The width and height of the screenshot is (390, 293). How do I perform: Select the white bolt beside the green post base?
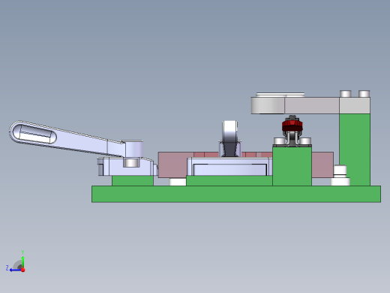click(340, 175)
